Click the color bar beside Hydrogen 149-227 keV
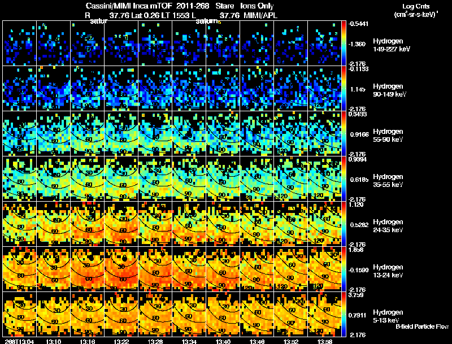The image size is (452, 344). point(344,43)
